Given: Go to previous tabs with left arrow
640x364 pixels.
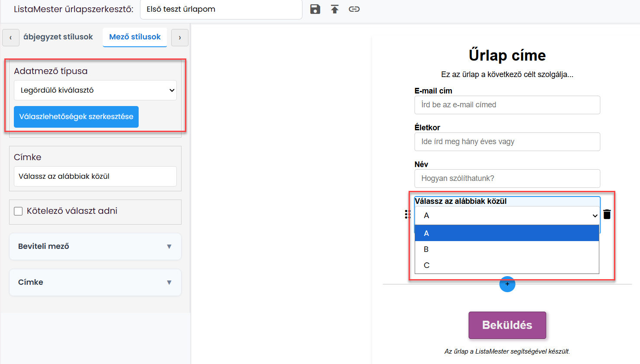Looking at the screenshot, I should (11, 38).
